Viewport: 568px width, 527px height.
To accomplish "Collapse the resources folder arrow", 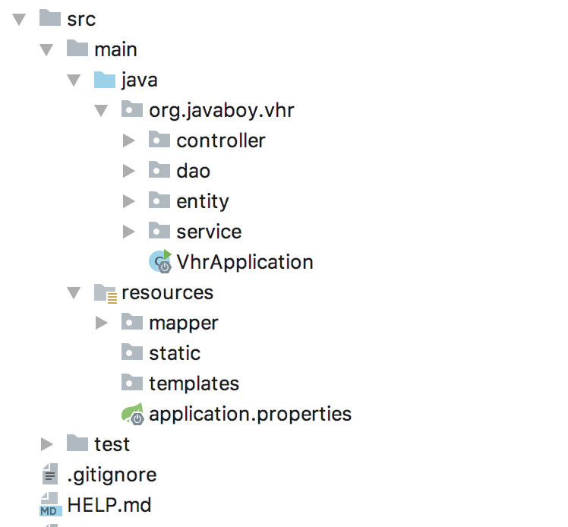I will [x=74, y=293].
